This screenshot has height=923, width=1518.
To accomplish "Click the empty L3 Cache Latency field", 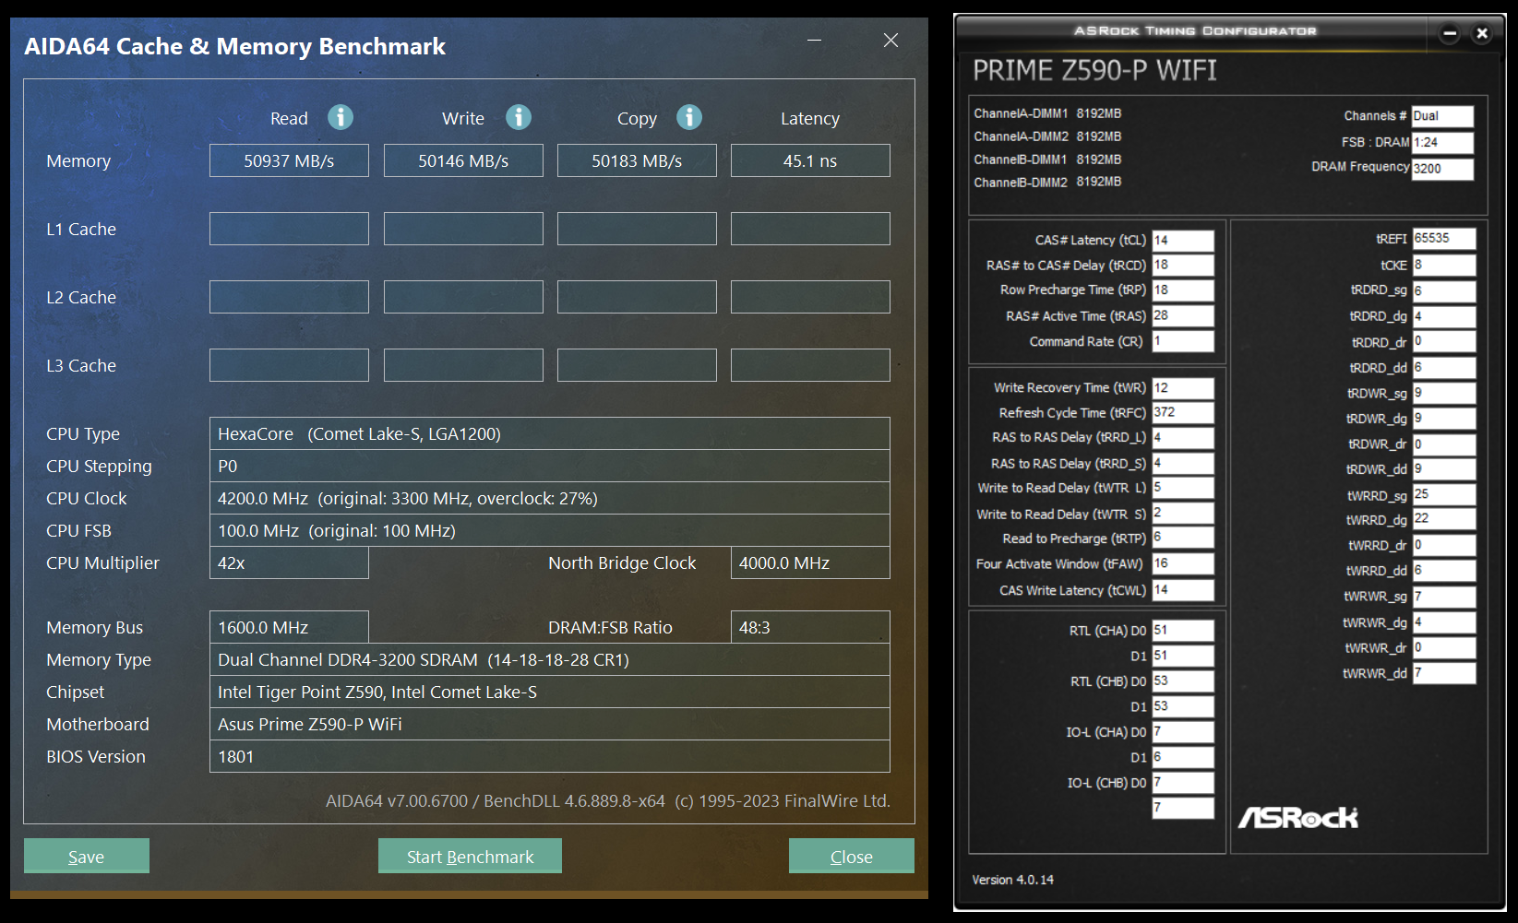I will coord(810,365).
